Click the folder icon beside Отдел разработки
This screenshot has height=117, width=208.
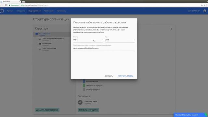pos(40,48)
